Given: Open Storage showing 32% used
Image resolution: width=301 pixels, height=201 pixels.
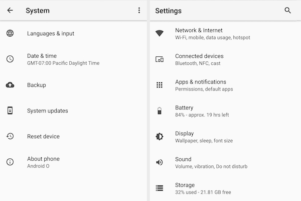Looking at the screenshot, I should click(x=225, y=188).
